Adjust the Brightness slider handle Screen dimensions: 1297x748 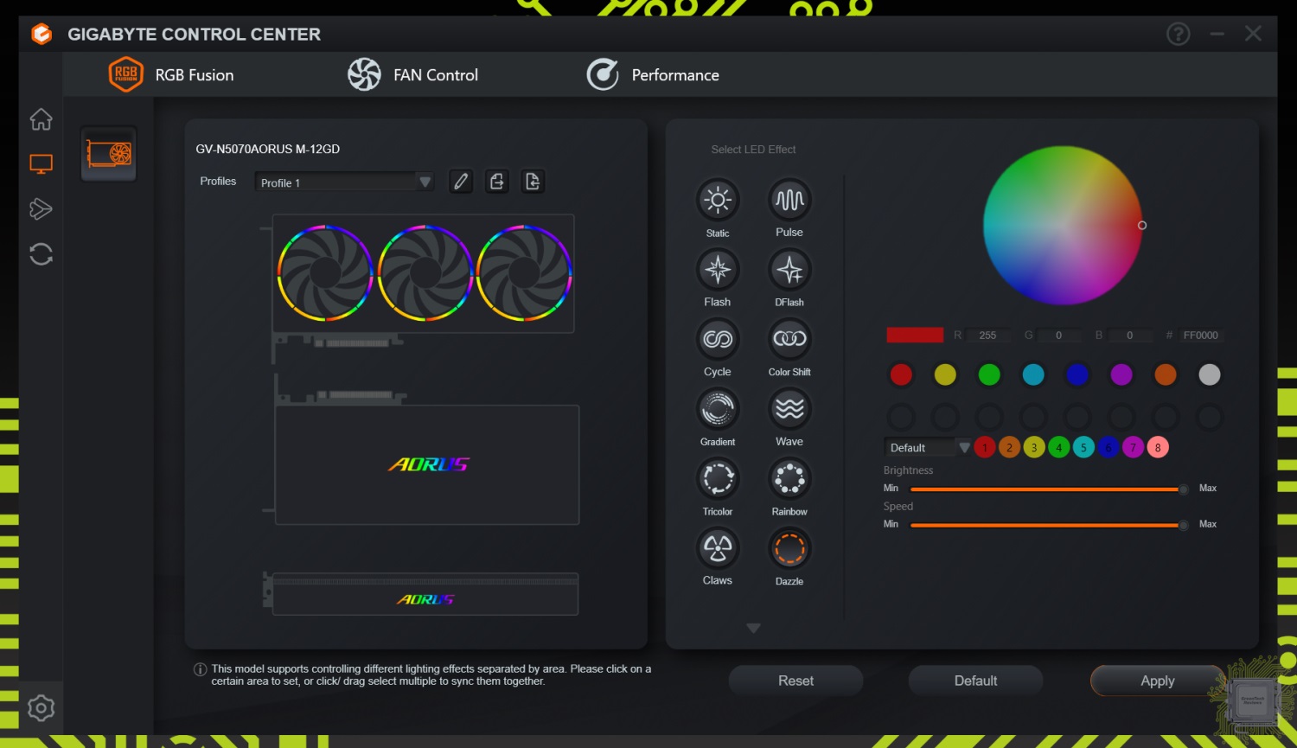coord(1184,489)
